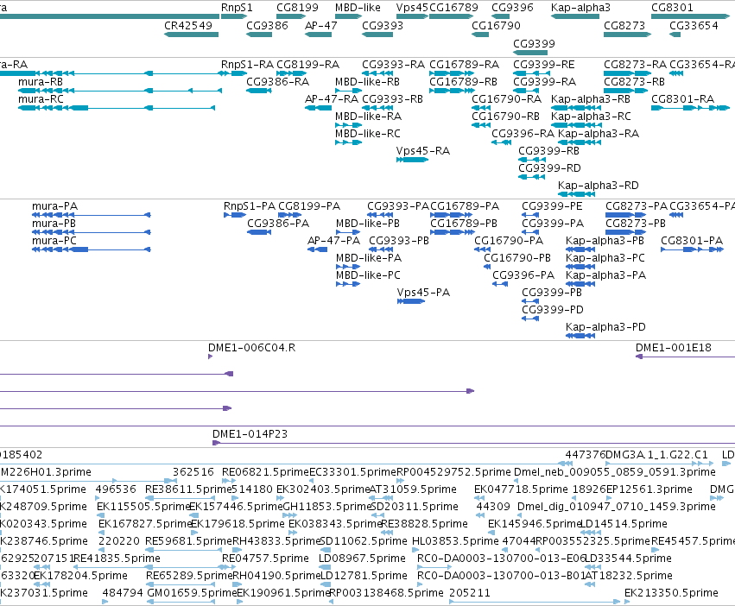
Task: Open the mura-RB transcript label
Action: click(41, 81)
